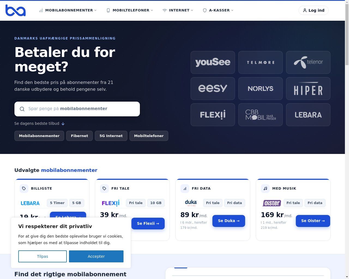The height and width of the screenshot is (279, 349).
Task: Open the Internet navigation menu
Action: [x=178, y=10]
